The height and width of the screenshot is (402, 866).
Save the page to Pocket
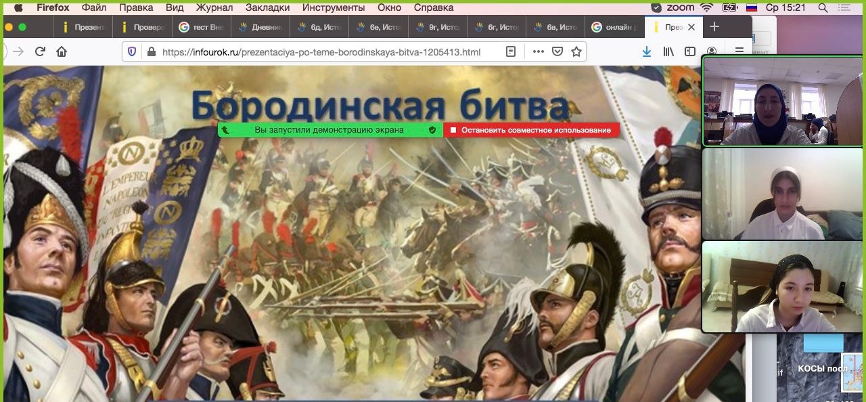click(557, 51)
